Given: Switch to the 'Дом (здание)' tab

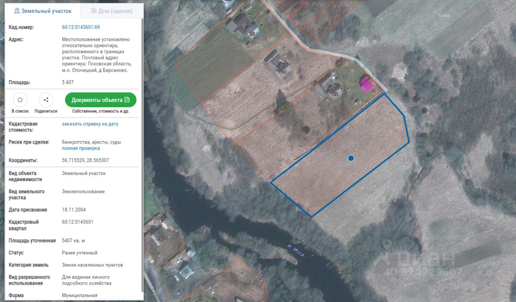Looking at the screenshot, I should point(112,11).
